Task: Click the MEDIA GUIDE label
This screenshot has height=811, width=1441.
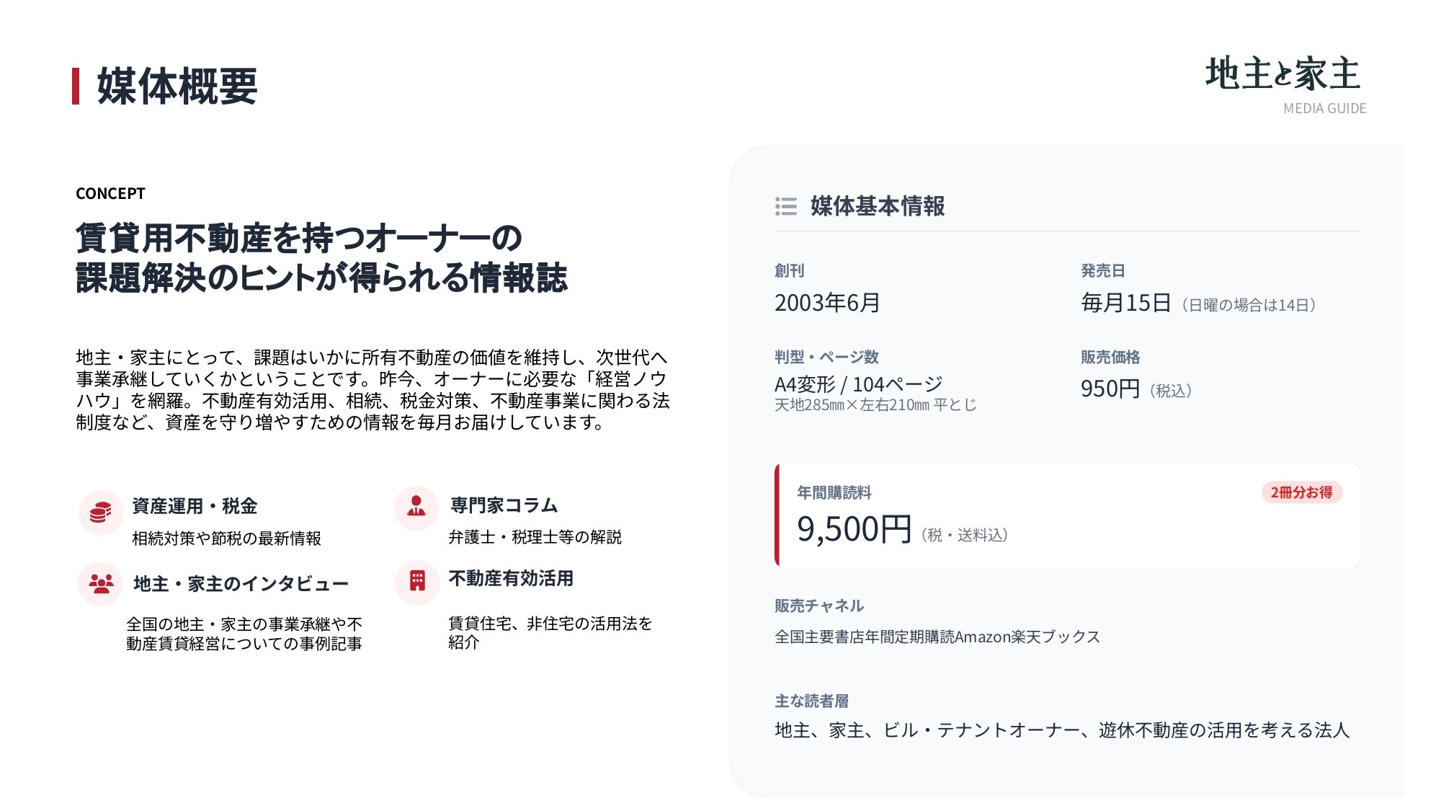Action: pyautogui.click(x=1324, y=109)
